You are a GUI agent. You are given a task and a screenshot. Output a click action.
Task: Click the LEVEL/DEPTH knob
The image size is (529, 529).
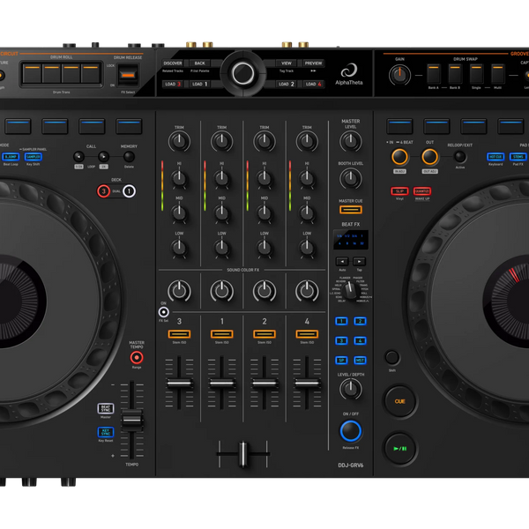point(351,389)
